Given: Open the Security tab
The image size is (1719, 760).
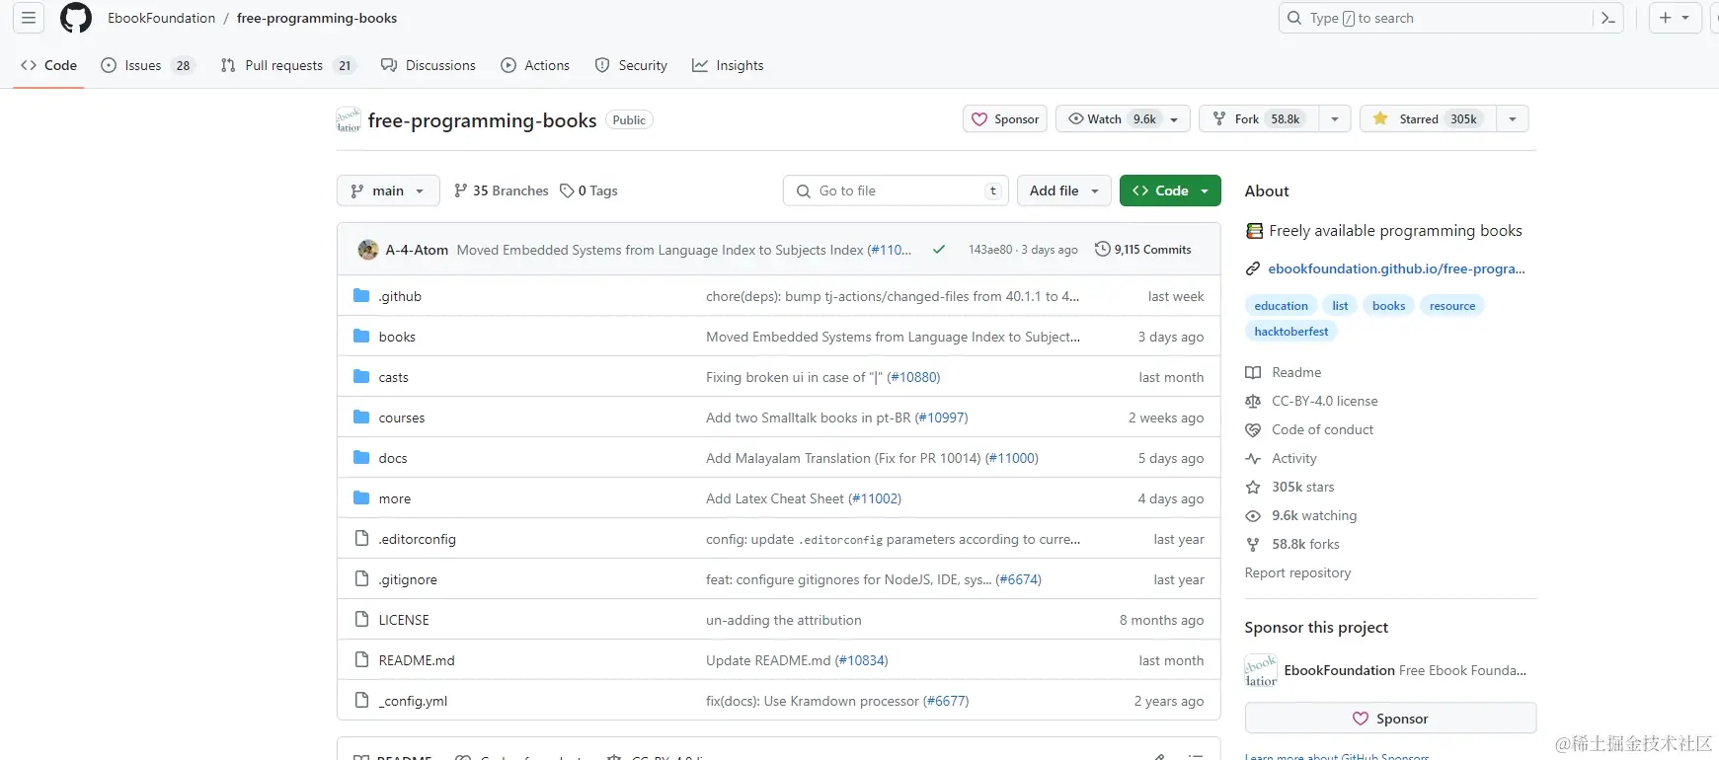Looking at the screenshot, I should click(631, 65).
